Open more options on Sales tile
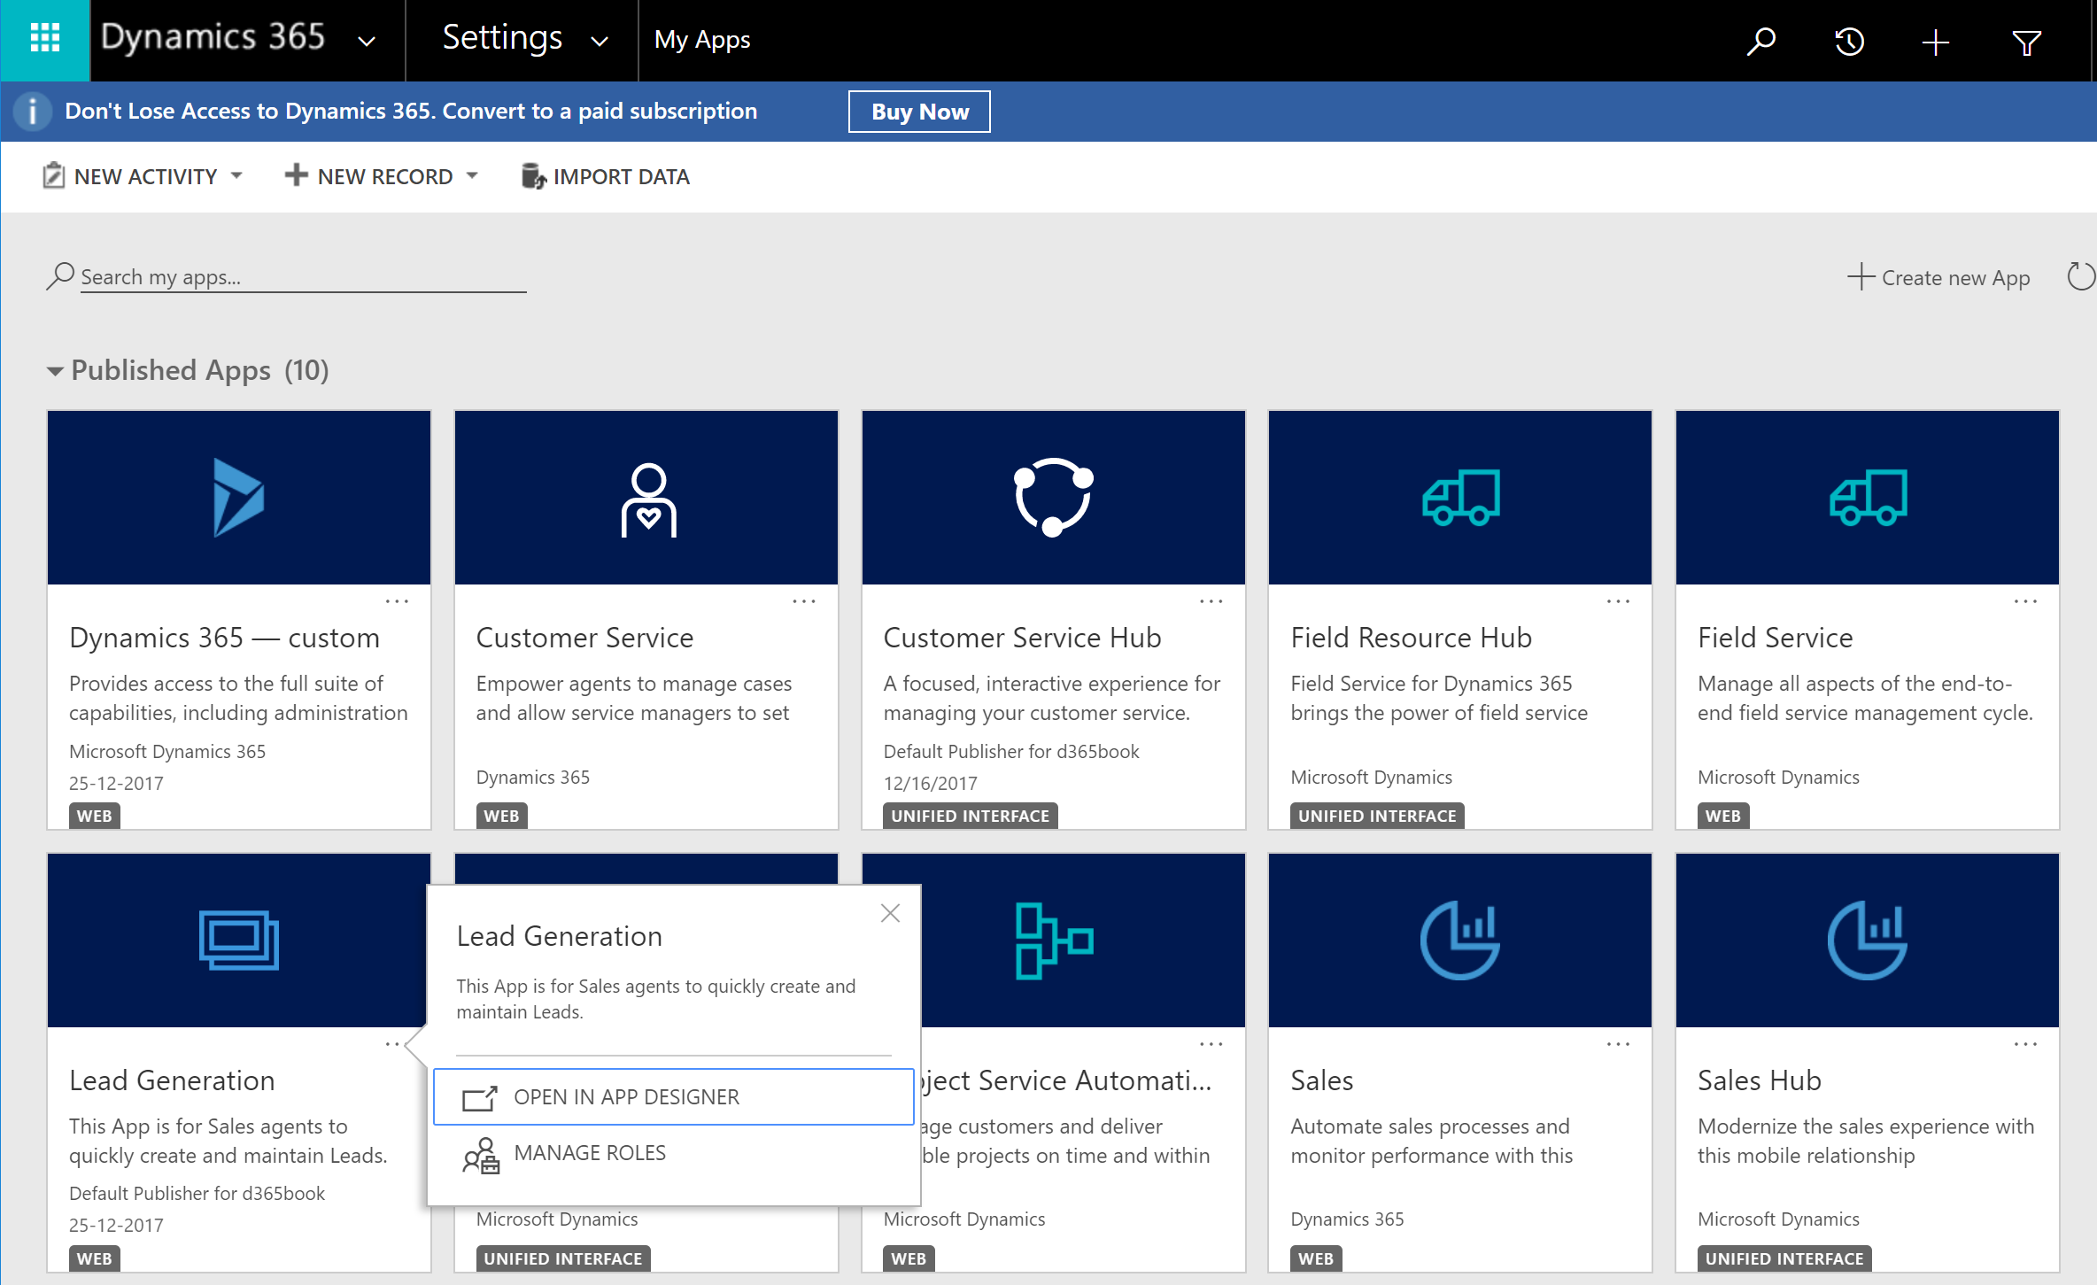2097x1285 pixels. click(1618, 1044)
